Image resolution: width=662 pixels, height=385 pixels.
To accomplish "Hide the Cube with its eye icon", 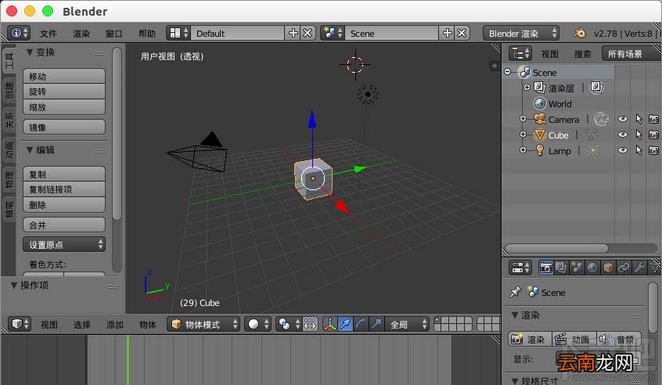I will tap(622, 135).
